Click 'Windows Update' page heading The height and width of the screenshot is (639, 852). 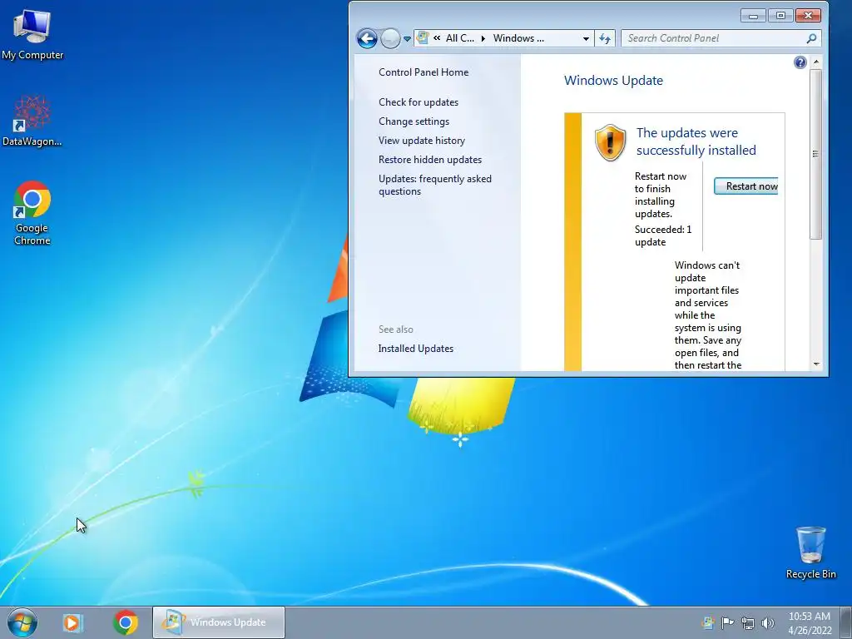coord(613,81)
